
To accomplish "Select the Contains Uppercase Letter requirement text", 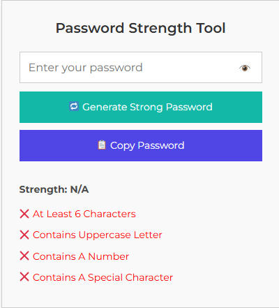I will 98,235.
